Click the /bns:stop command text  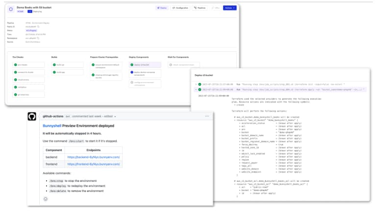(56, 181)
